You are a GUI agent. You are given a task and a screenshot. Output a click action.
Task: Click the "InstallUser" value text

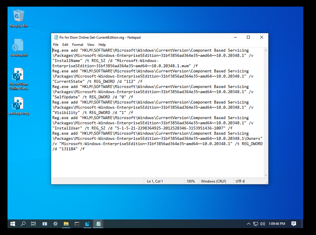[67, 128]
